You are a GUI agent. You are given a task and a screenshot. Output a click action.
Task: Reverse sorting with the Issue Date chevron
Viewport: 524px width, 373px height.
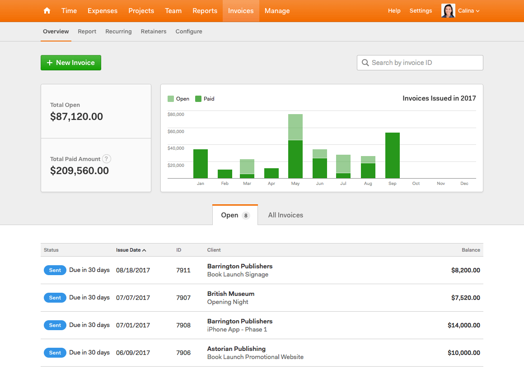coord(145,250)
